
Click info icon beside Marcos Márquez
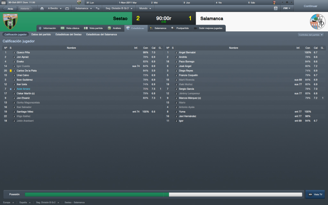pyautogui.click(x=176, y=98)
